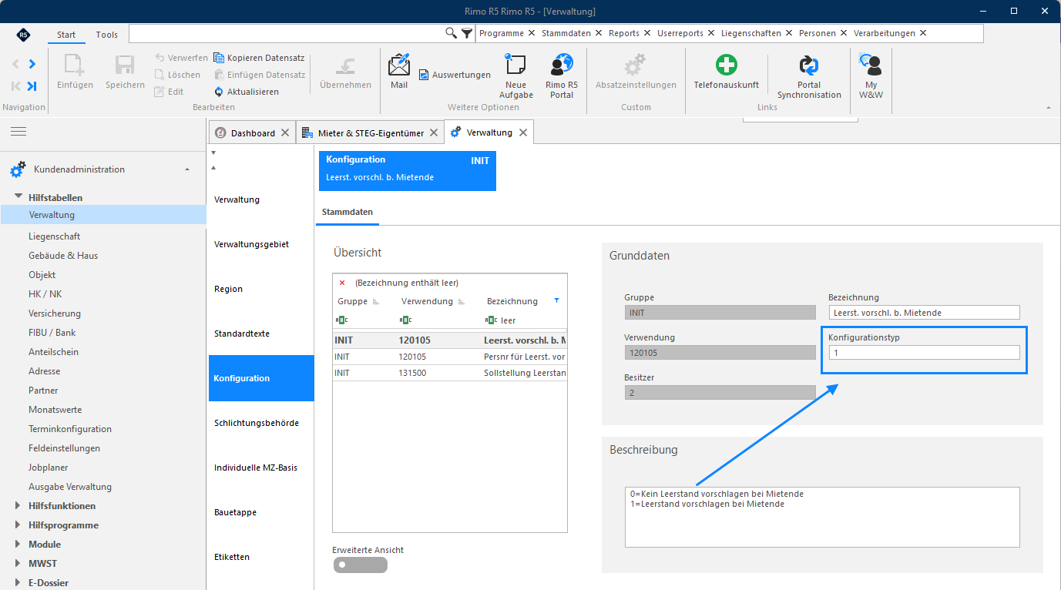
Task: Click Kopieren Datensatz icon
Action: 219,58
